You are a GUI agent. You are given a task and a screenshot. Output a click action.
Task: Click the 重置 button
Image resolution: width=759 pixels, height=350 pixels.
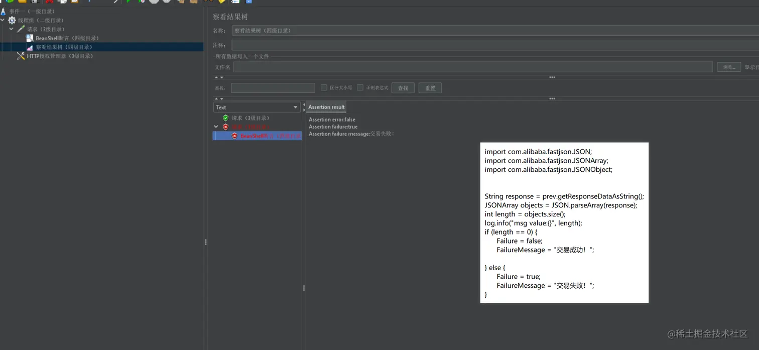430,88
